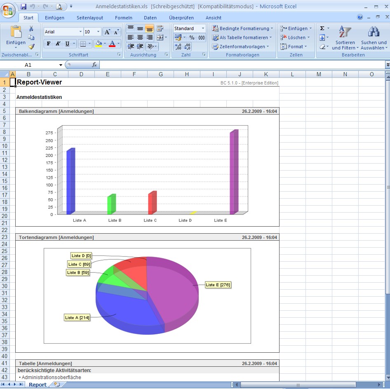Remove a decimal place
This screenshot has height=389, width=390.
pyautogui.click(x=187, y=47)
